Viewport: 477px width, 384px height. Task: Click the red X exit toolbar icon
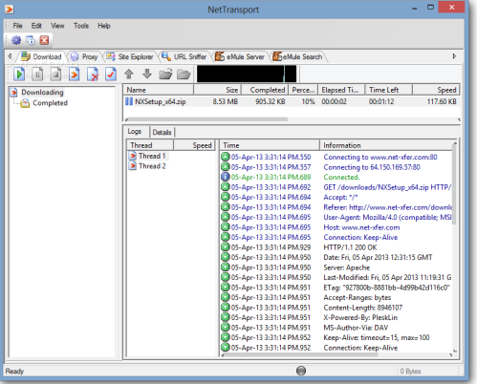[x=44, y=40]
